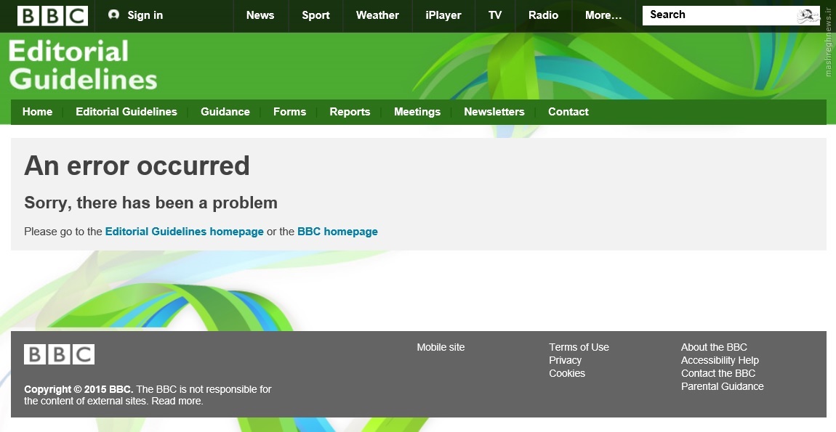Focus the Search input field
Screen dimensions: 836x432
coord(731,15)
